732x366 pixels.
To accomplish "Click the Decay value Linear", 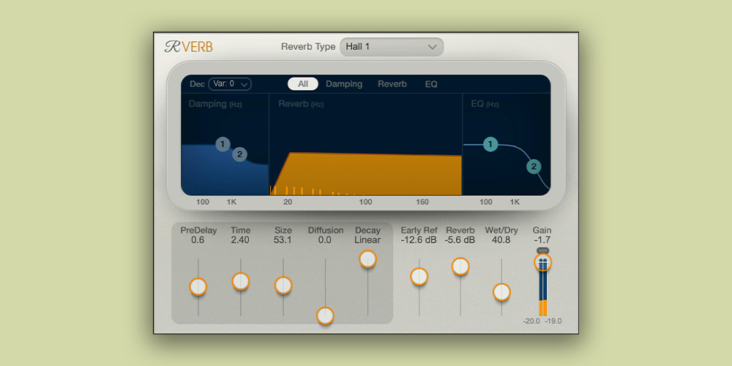I will [367, 240].
